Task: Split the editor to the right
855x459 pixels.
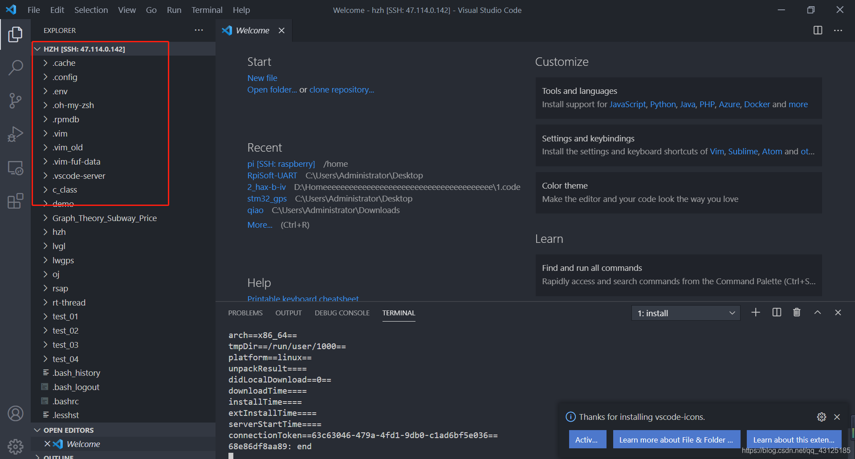Action: 818,30
